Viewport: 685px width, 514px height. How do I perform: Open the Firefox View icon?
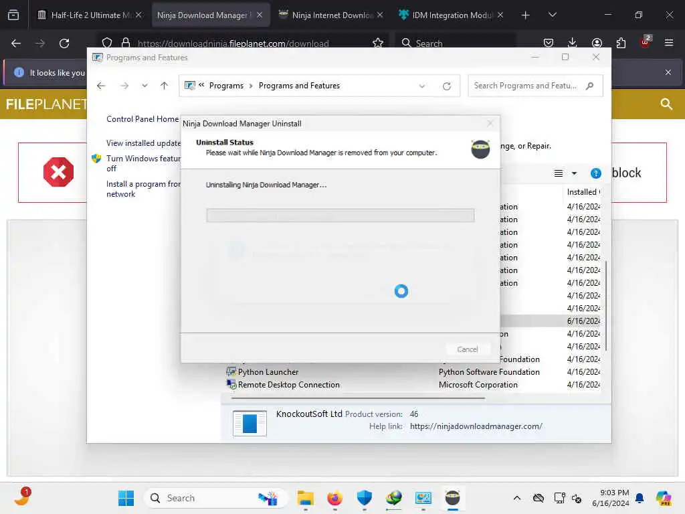coord(13,15)
